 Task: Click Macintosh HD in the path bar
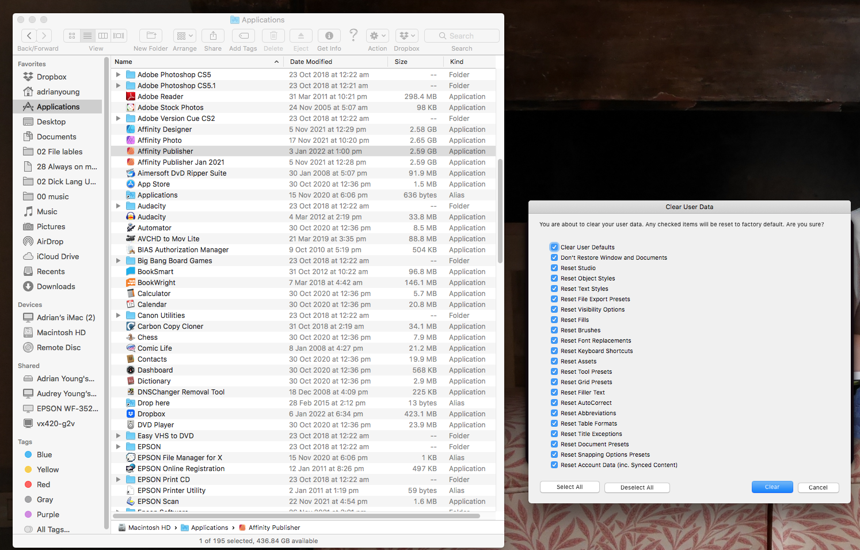[x=144, y=528]
